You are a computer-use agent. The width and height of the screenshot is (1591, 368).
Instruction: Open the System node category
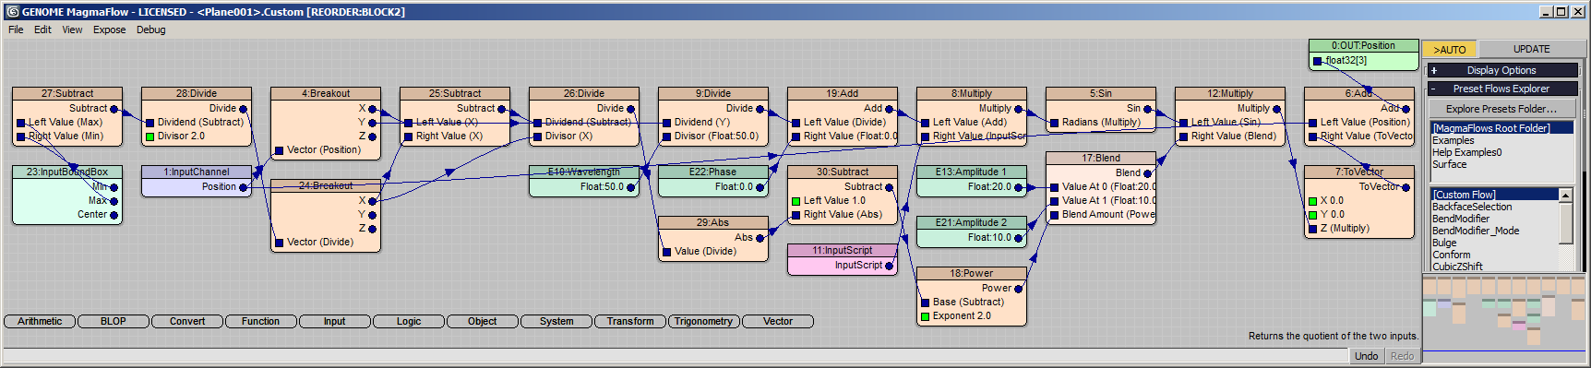(556, 321)
